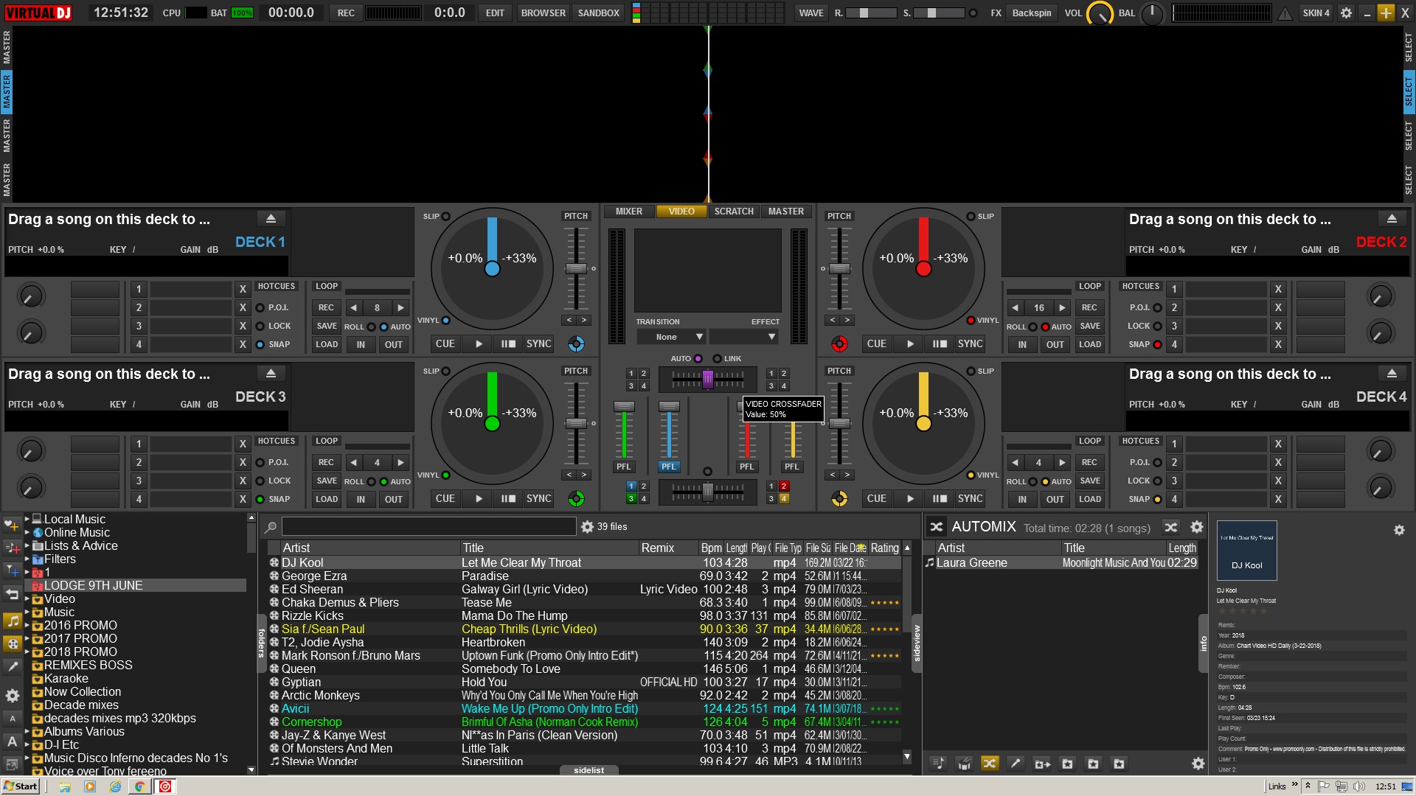
Task: Open sideview options gear at bottom
Action: point(1198,764)
